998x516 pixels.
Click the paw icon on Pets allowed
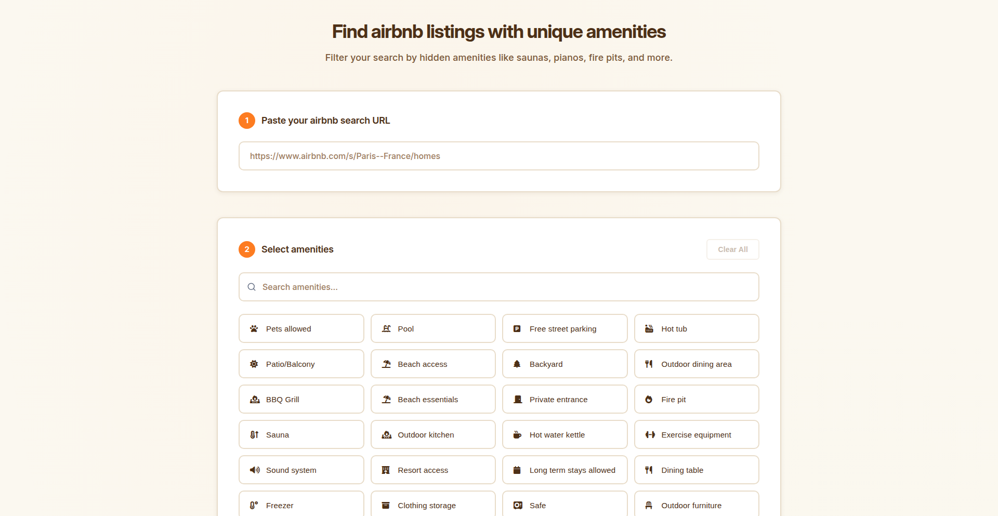pyautogui.click(x=254, y=328)
